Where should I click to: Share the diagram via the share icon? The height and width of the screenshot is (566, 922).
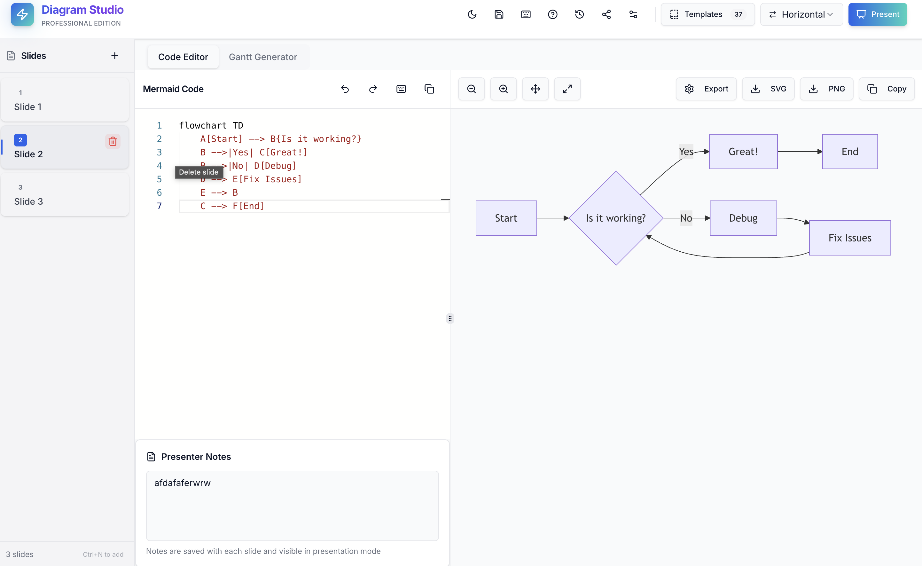[606, 14]
